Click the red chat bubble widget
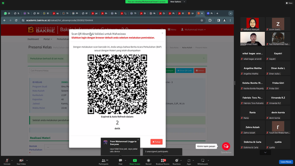The height and width of the screenshot is (166, 295). [226, 146]
